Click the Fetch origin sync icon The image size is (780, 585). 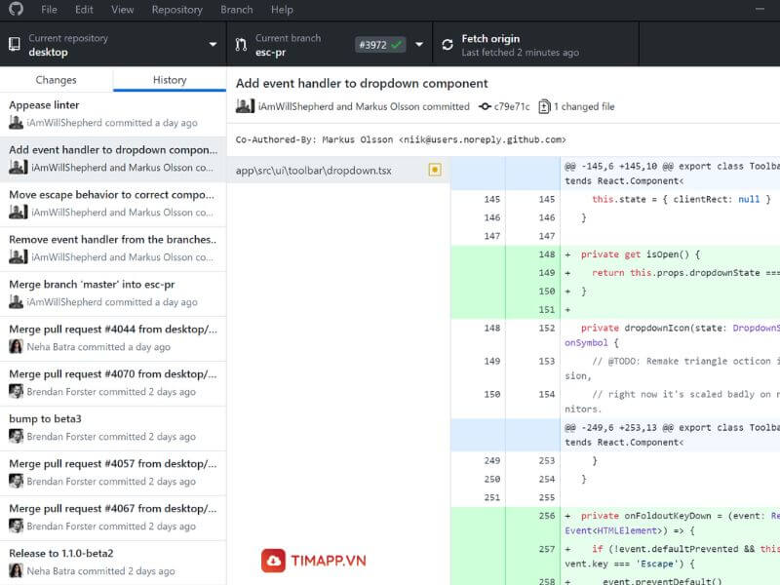tap(448, 45)
